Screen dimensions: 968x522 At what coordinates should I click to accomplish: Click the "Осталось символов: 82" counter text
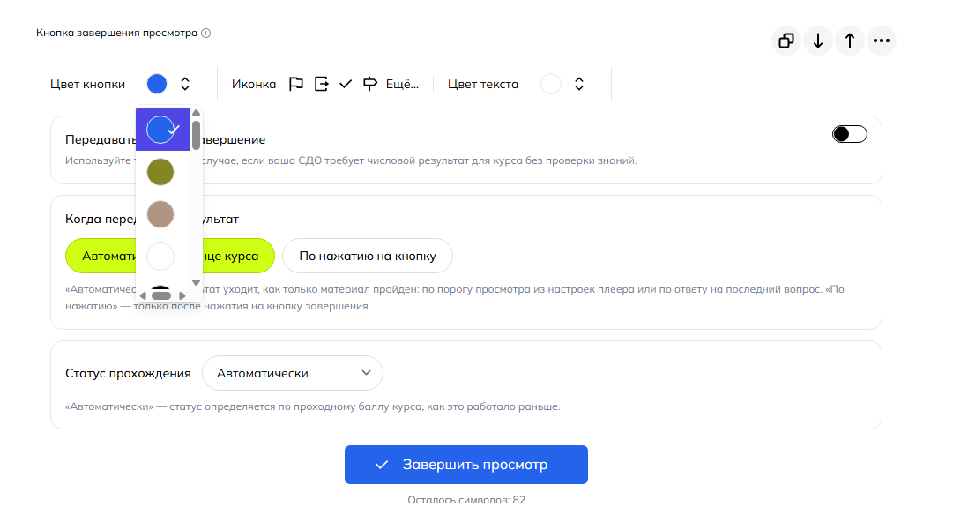466,500
